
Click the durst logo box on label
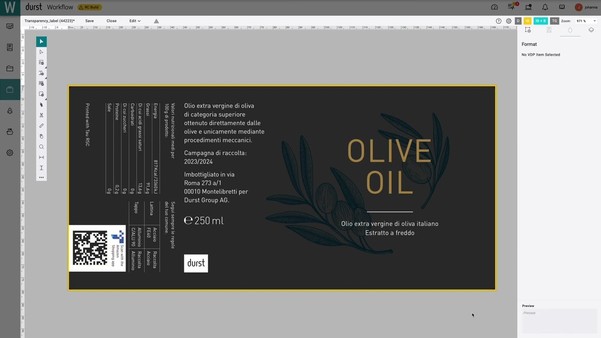[196, 263]
